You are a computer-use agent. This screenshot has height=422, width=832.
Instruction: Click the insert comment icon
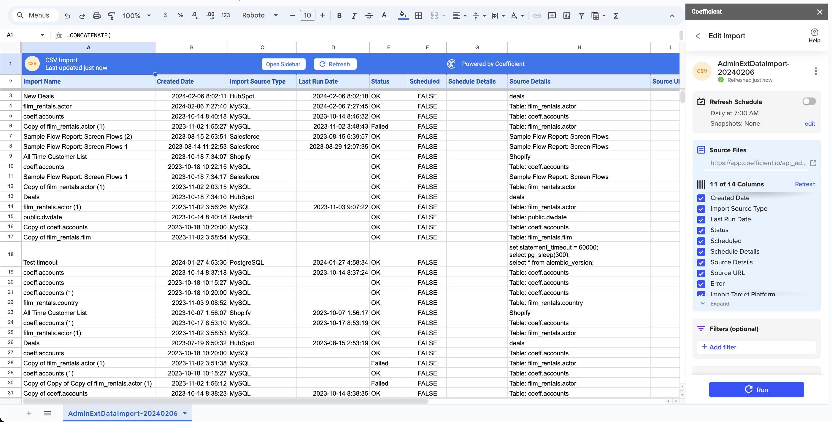[552, 15]
